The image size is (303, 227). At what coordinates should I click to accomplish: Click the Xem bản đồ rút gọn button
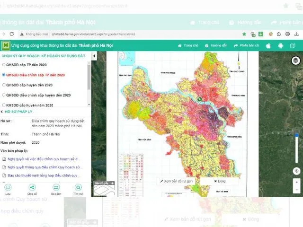pos(177,181)
